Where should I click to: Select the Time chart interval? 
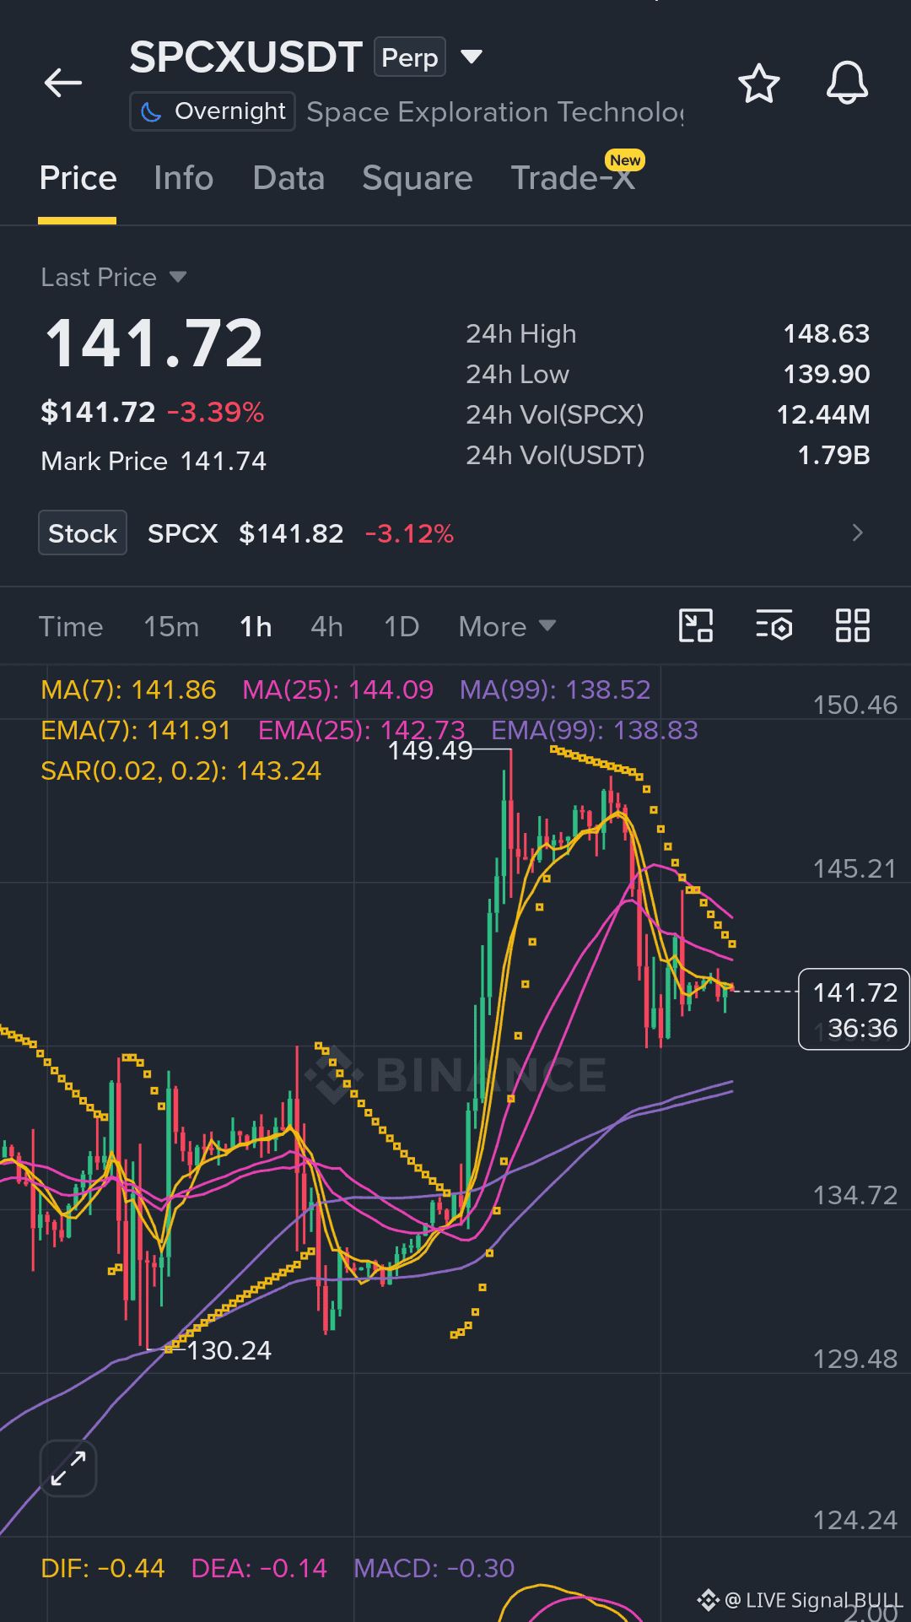click(71, 626)
